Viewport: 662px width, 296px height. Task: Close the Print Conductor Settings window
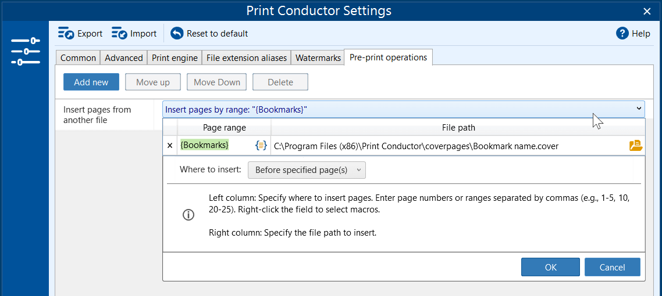pyautogui.click(x=647, y=11)
